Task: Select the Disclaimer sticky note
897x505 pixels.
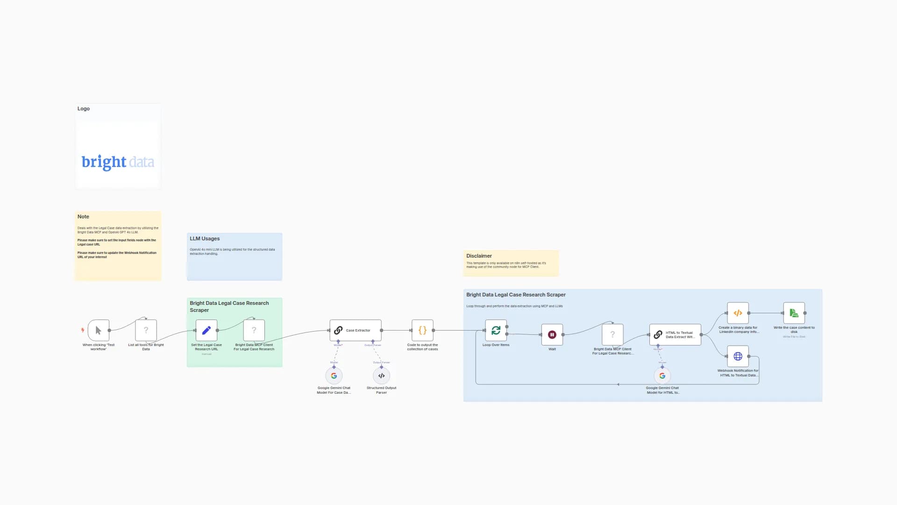Action: tap(511, 262)
